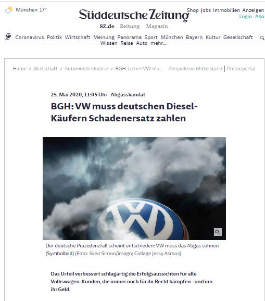Click the Süddeutsche Zeitung logo
Screen dimensions: 265x301
click(x=134, y=15)
